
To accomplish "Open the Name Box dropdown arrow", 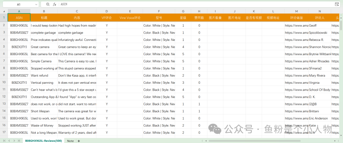I will pos(36,4).
